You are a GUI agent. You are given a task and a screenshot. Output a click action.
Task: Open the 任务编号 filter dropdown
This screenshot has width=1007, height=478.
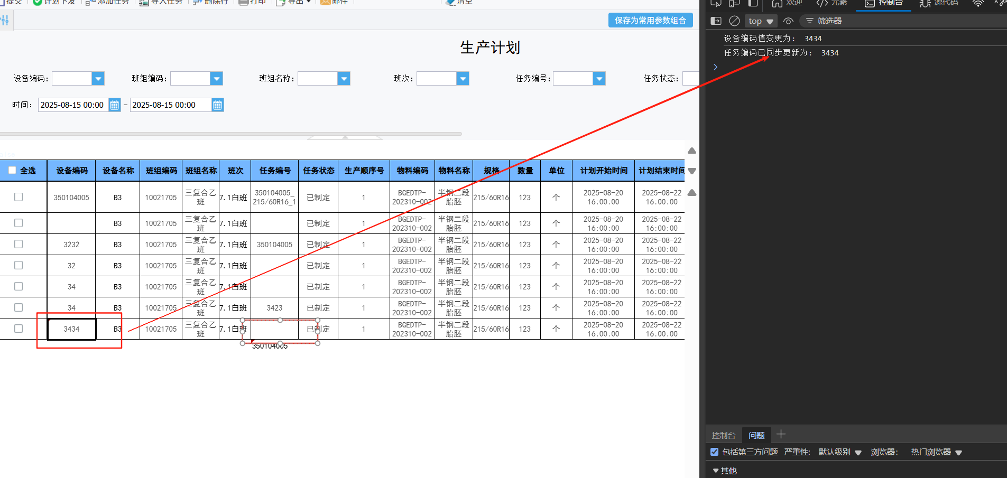click(599, 79)
